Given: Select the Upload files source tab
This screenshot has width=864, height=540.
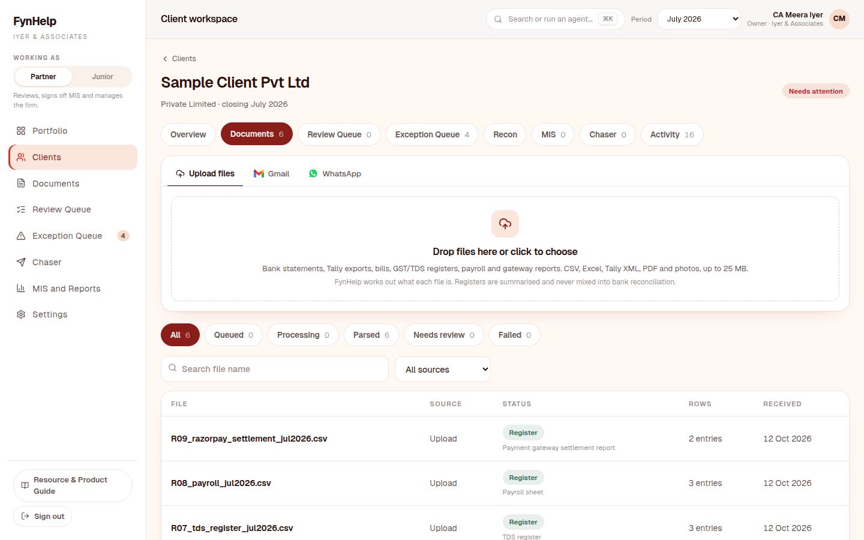Looking at the screenshot, I should click(x=205, y=173).
